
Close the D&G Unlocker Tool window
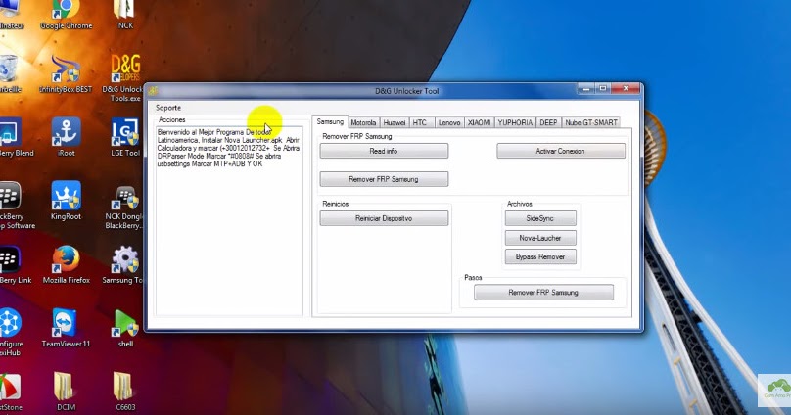point(626,89)
